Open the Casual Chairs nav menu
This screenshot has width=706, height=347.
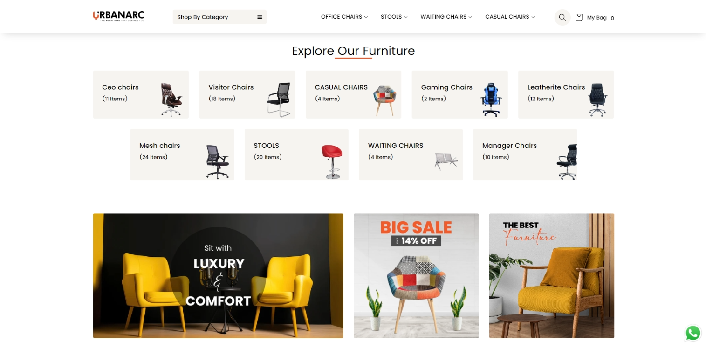(510, 17)
